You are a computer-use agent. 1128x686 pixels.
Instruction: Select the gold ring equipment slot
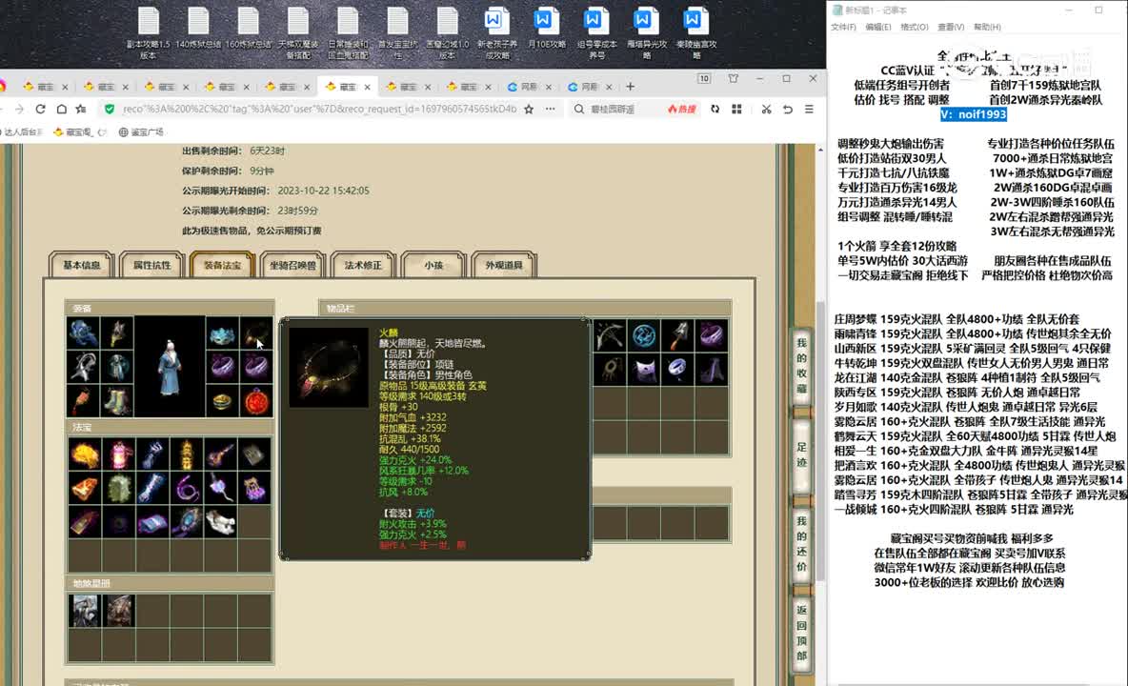point(222,401)
